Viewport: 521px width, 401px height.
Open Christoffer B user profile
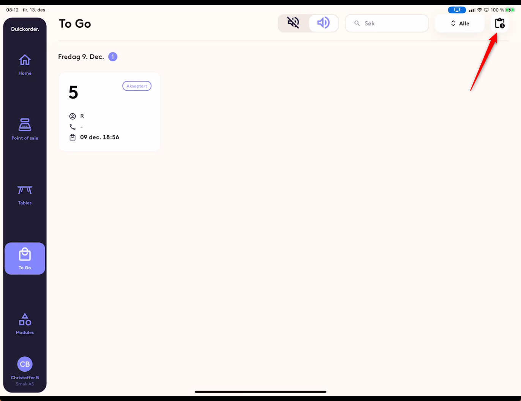[25, 371]
